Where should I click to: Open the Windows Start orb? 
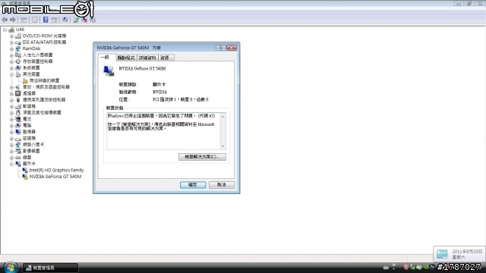[x=11, y=267]
